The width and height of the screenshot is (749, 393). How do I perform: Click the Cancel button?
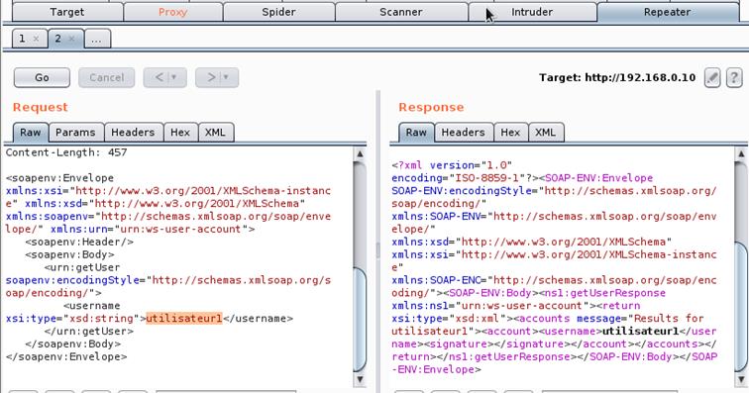coord(107,77)
